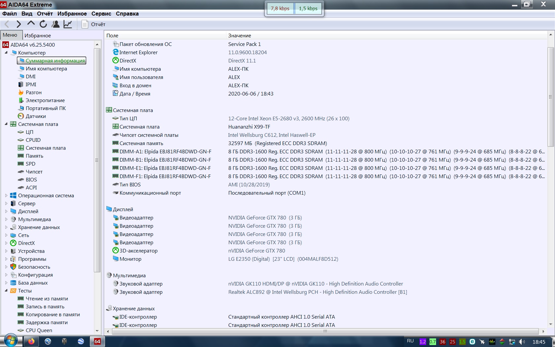Expand the Операционная система tree node
555x347 pixels.
pyautogui.click(x=6, y=195)
